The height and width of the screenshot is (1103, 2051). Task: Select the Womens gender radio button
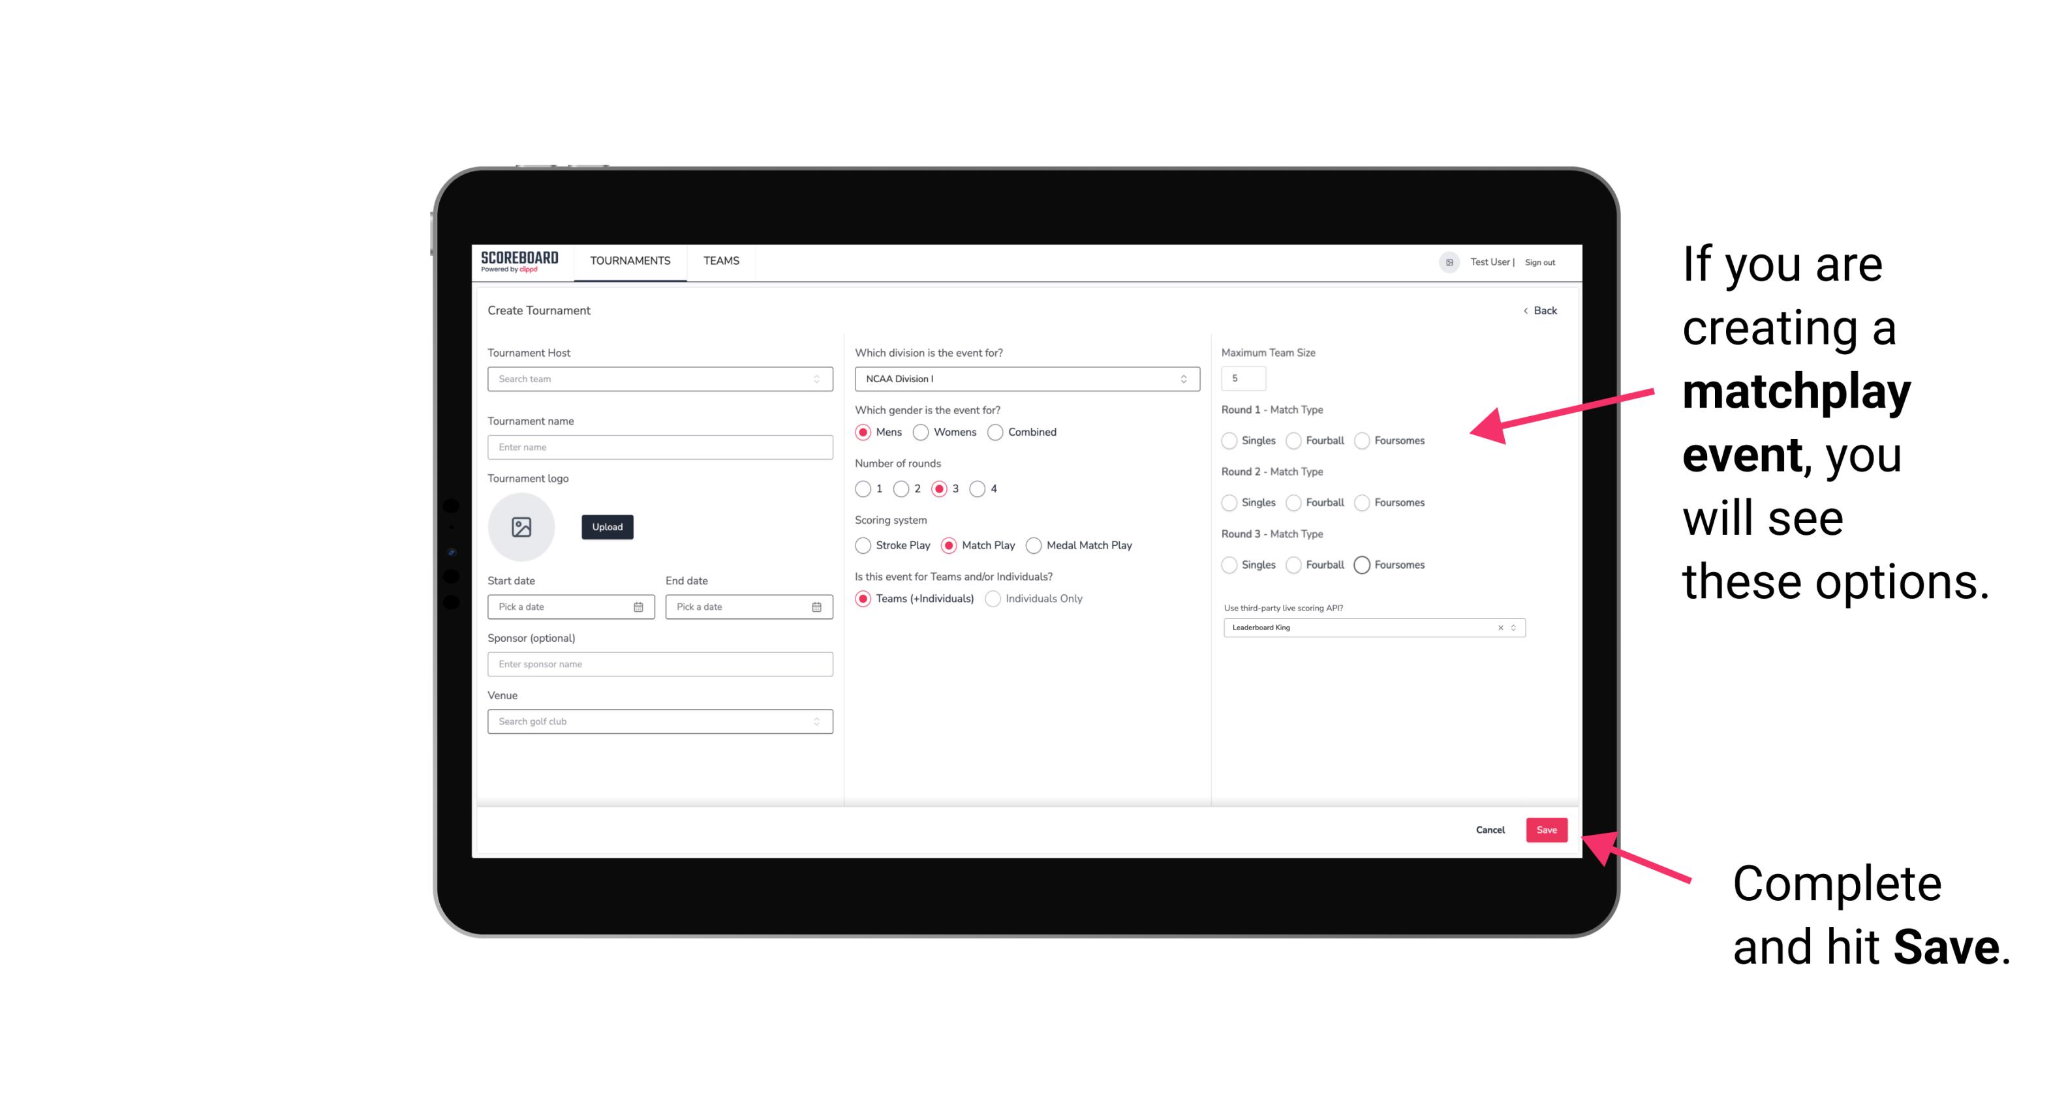922,432
